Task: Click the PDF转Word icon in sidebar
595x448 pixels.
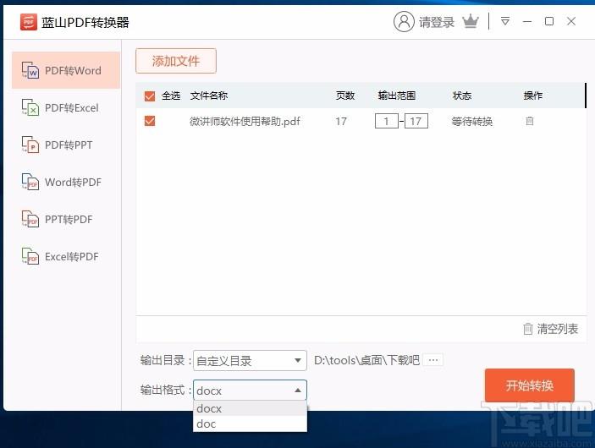Action: coord(30,70)
